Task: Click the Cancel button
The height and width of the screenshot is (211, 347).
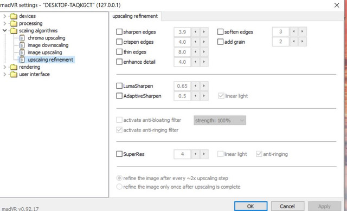Action: (287, 206)
